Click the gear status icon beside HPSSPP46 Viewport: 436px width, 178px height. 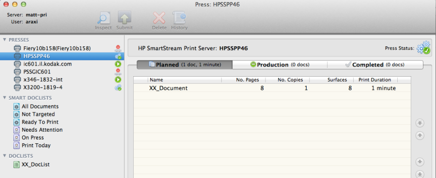click(x=118, y=56)
